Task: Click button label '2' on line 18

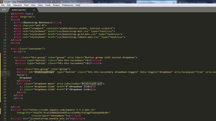Action: pos(87,63)
